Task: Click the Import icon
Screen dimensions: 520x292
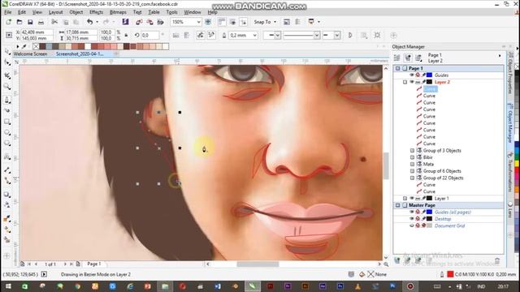Action: [x=139, y=22]
